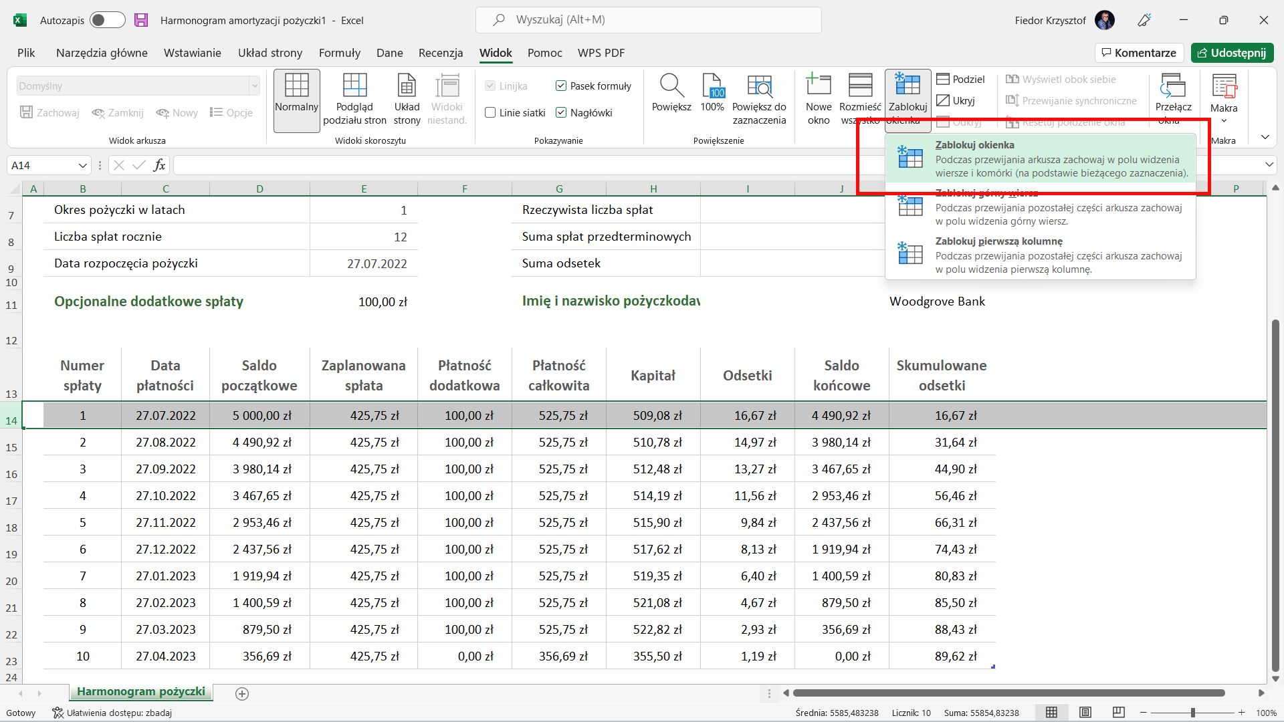
Task: Enable the Linie siatki checkbox
Action: coord(490,113)
